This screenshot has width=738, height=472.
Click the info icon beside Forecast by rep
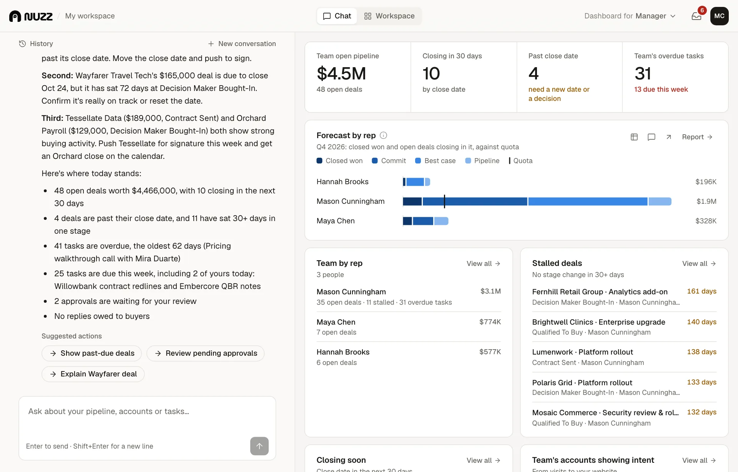(383, 135)
